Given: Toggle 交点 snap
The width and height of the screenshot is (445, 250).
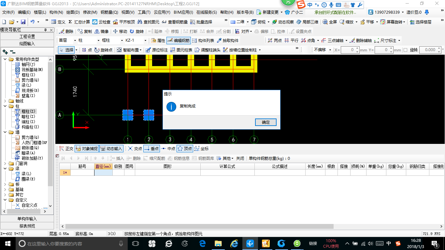Looking at the screenshot, I should coord(135,148).
